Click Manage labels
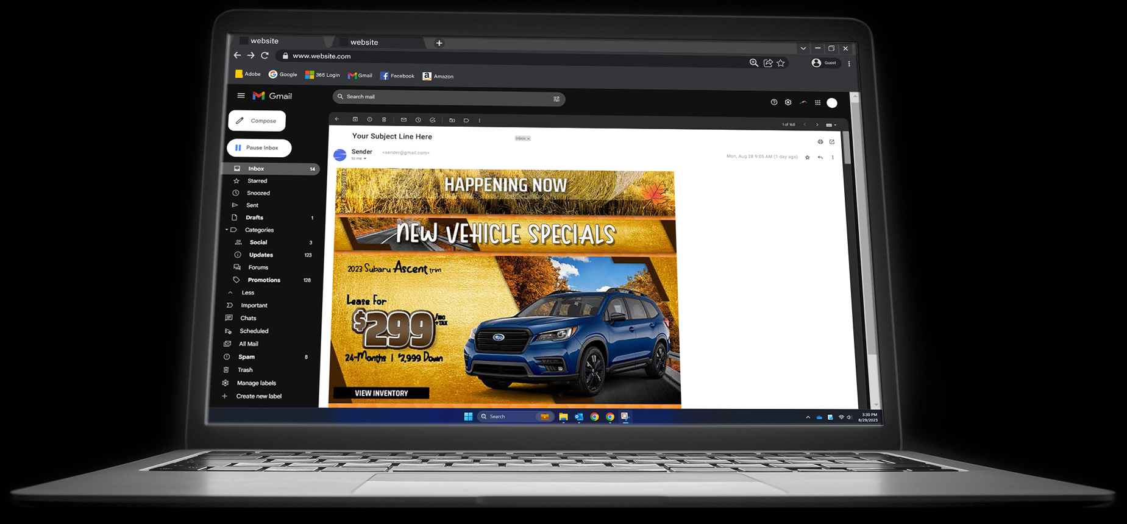Screen dimensions: 1127x524 coord(256,383)
